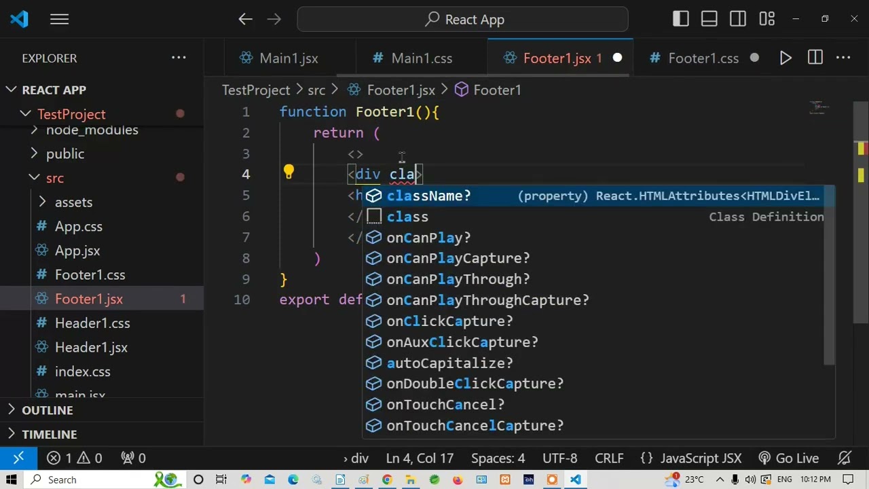
Task: Open index.css in the explorer
Action: [82, 372]
